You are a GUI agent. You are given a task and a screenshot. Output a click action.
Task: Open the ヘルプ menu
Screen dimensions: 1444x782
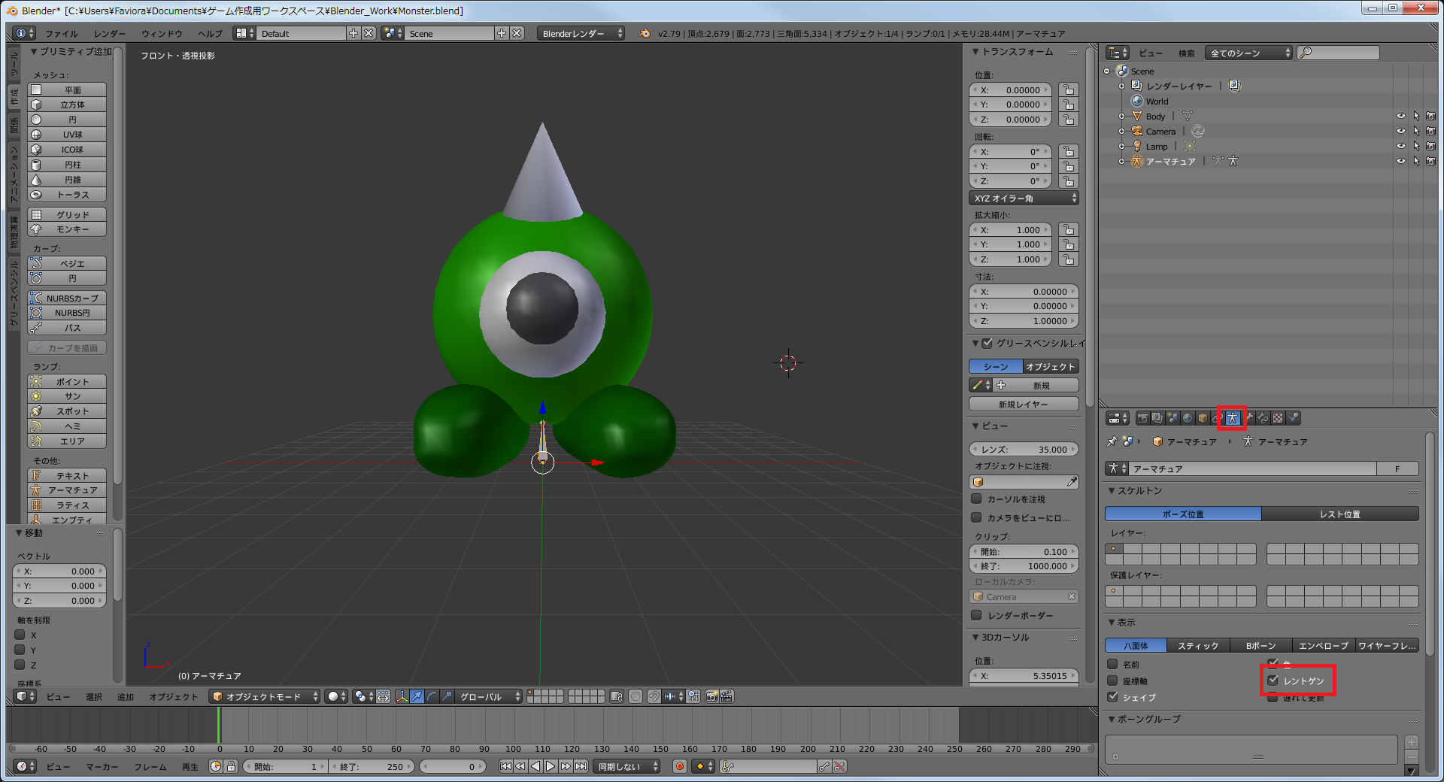210,34
